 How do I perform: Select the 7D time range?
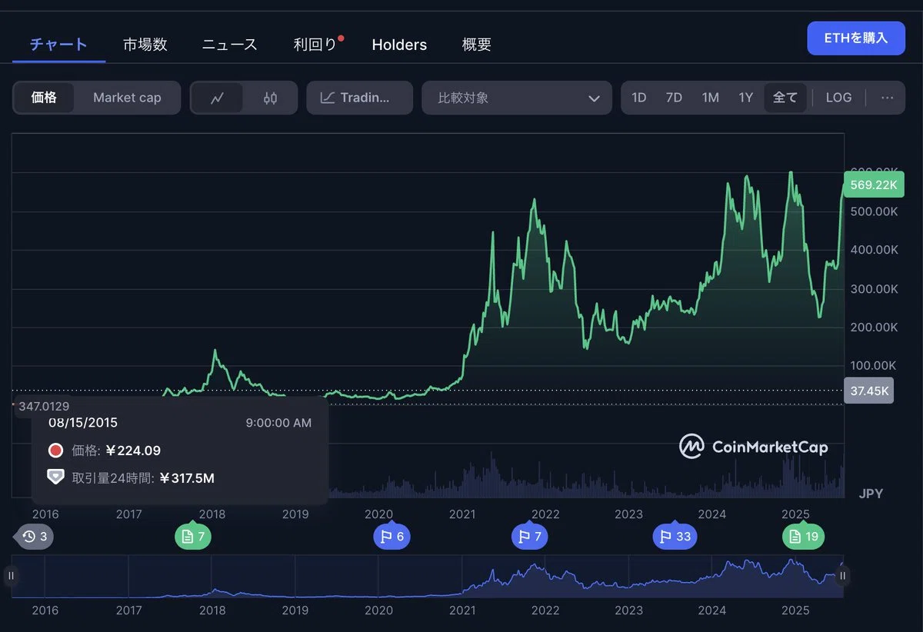(x=674, y=98)
